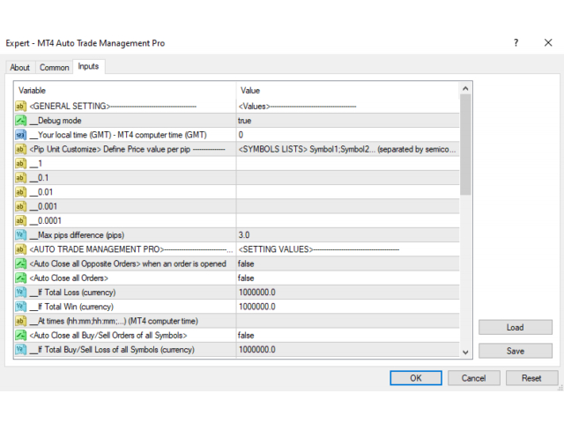Click the scroll down arrow of inputs list
Image resolution: width=564 pixels, height=423 pixels.
(x=465, y=352)
